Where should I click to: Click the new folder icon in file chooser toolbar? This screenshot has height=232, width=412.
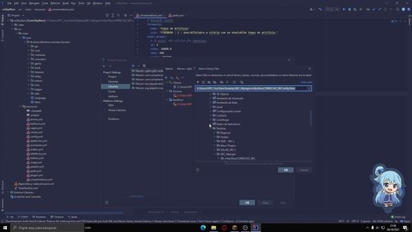(221, 82)
